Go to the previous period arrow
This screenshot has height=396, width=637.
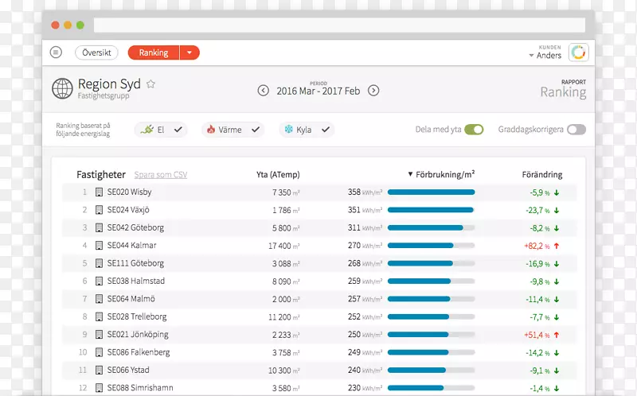point(264,91)
